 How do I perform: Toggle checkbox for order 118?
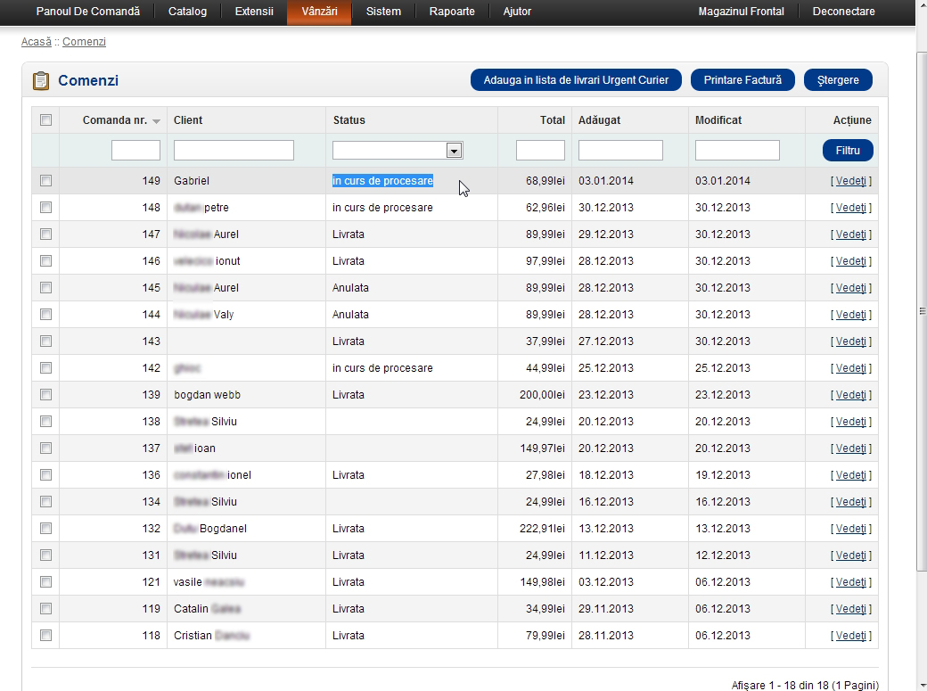[45, 636]
